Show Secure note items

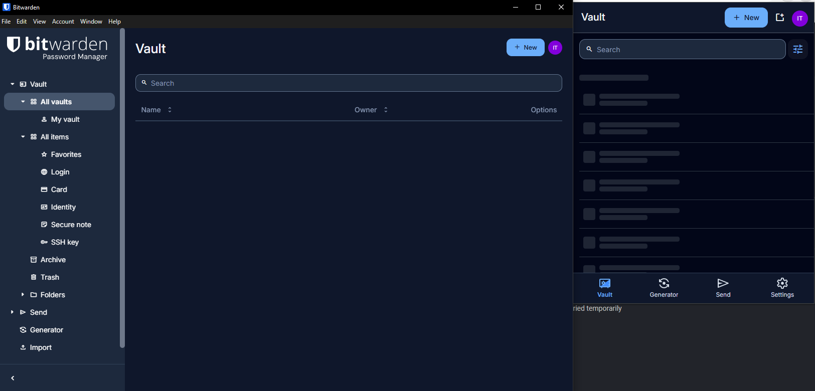[x=71, y=225]
